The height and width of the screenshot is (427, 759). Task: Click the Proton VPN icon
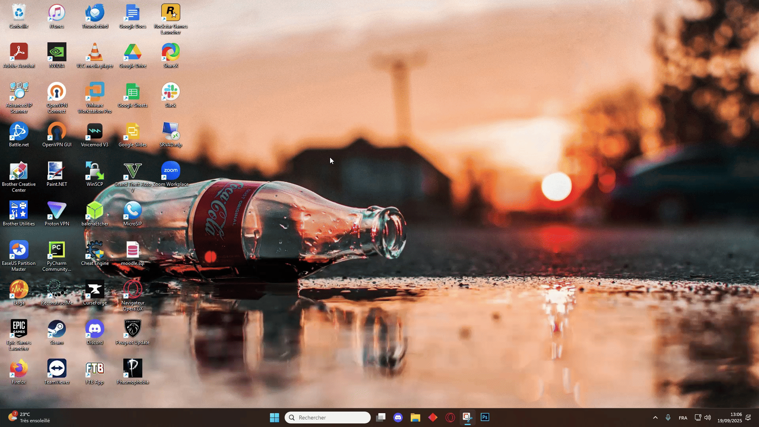(57, 211)
